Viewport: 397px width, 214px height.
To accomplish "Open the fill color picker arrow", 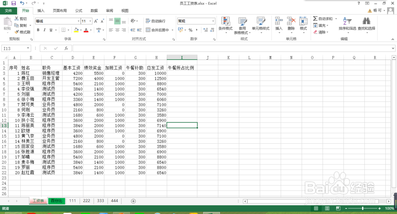I will [81, 30].
